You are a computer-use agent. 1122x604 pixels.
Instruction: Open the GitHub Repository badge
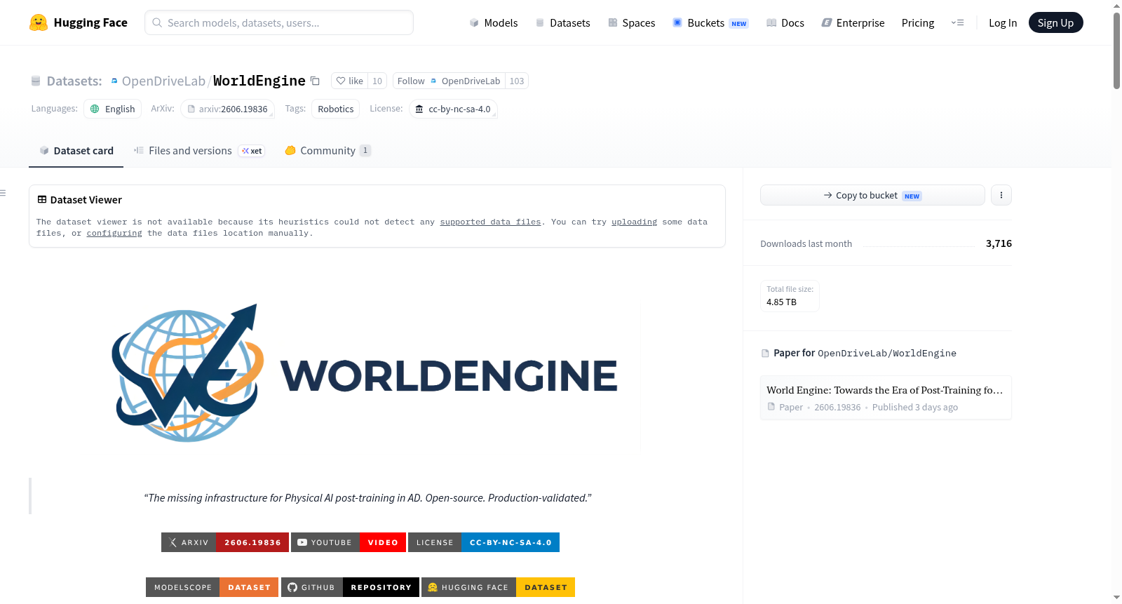350,587
